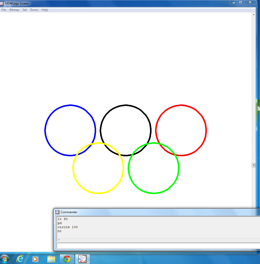Open Google Chrome from taskbar
This screenshot has height=264, width=260.
(x=67, y=259)
